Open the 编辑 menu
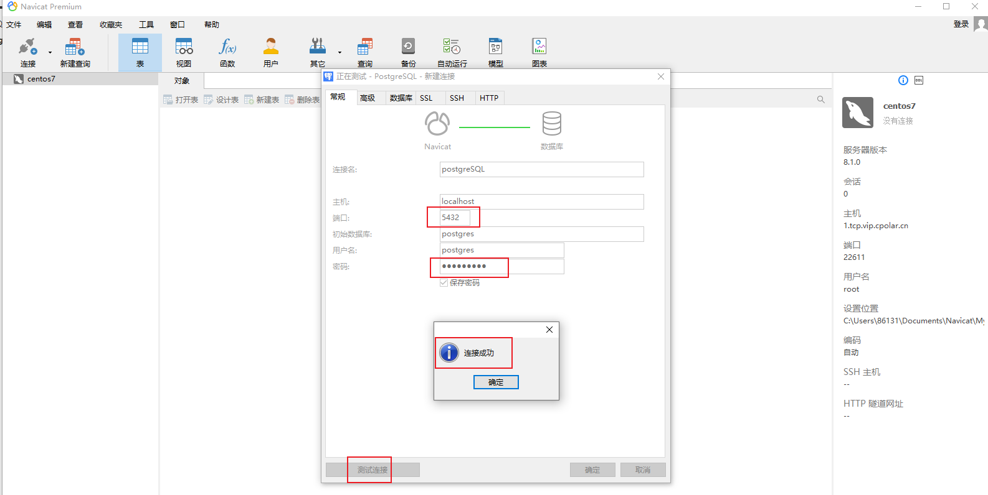 [44, 25]
